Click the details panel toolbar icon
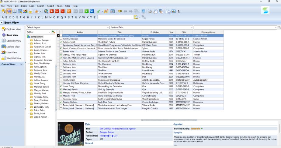Screen dimensions: 281x148 click(143, 11)
